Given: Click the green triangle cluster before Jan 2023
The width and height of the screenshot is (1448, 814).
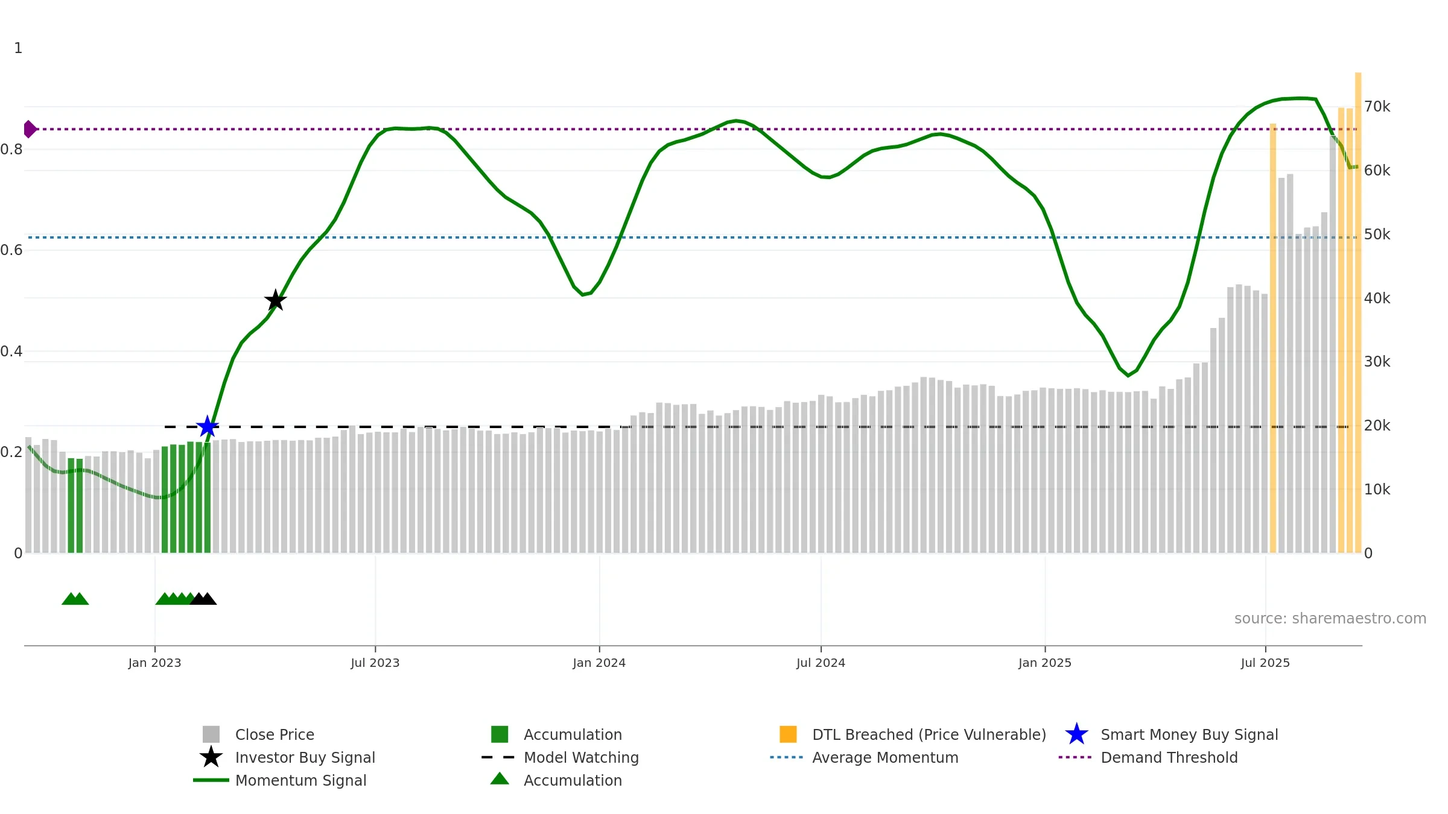Looking at the screenshot, I should coord(75,599).
